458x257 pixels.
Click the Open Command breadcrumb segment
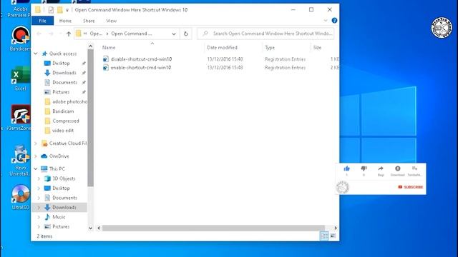point(131,34)
